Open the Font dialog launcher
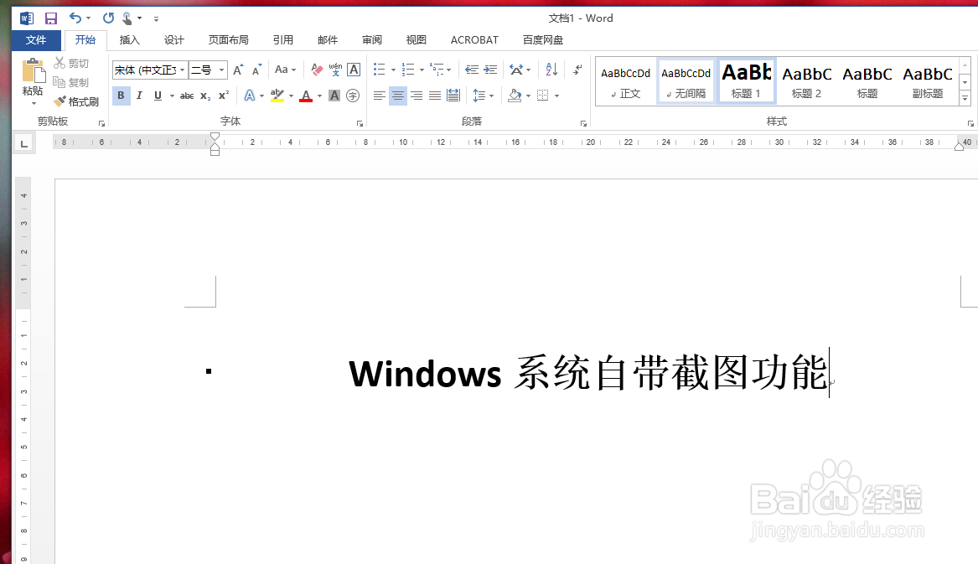Image resolution: width=978 pixels, height=564 pixels. click(360, 123)
